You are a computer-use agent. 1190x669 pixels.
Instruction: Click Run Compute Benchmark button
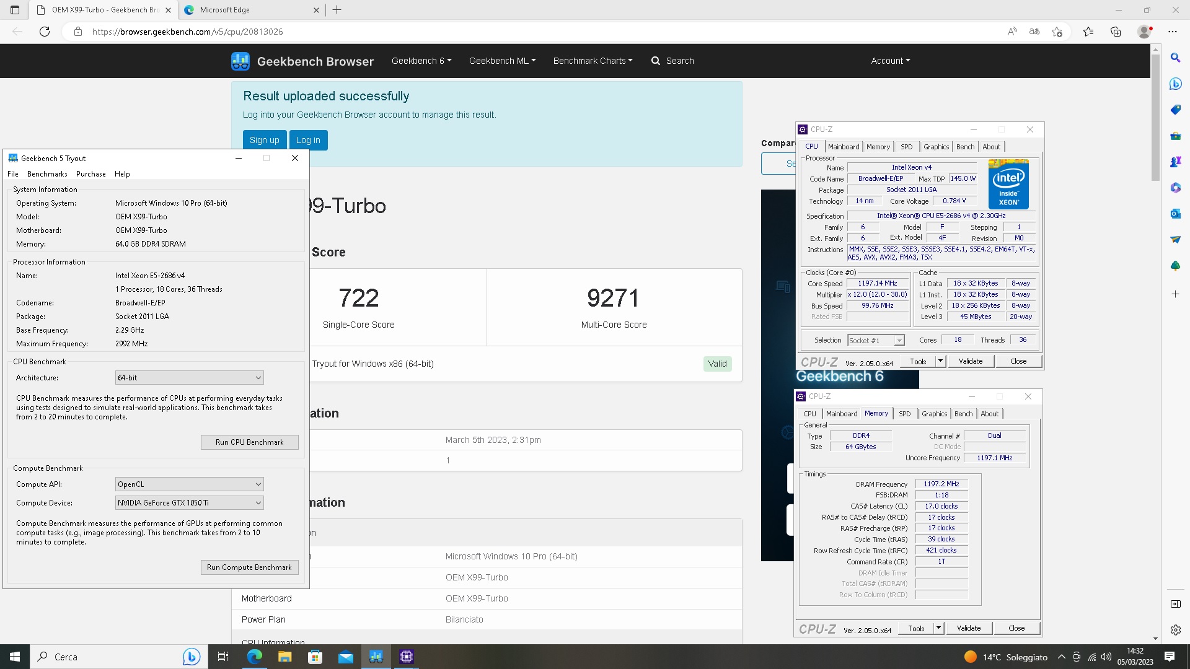249,567
